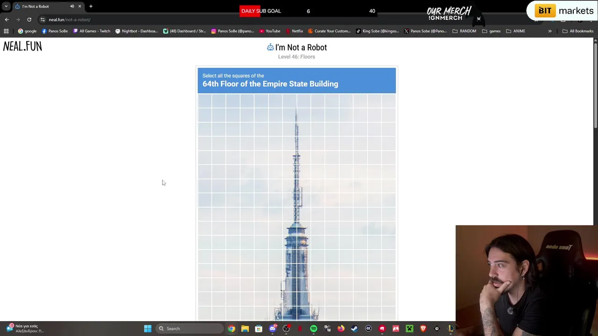
Task: Open Steam from the taskbar
Action: click(355, 329)
